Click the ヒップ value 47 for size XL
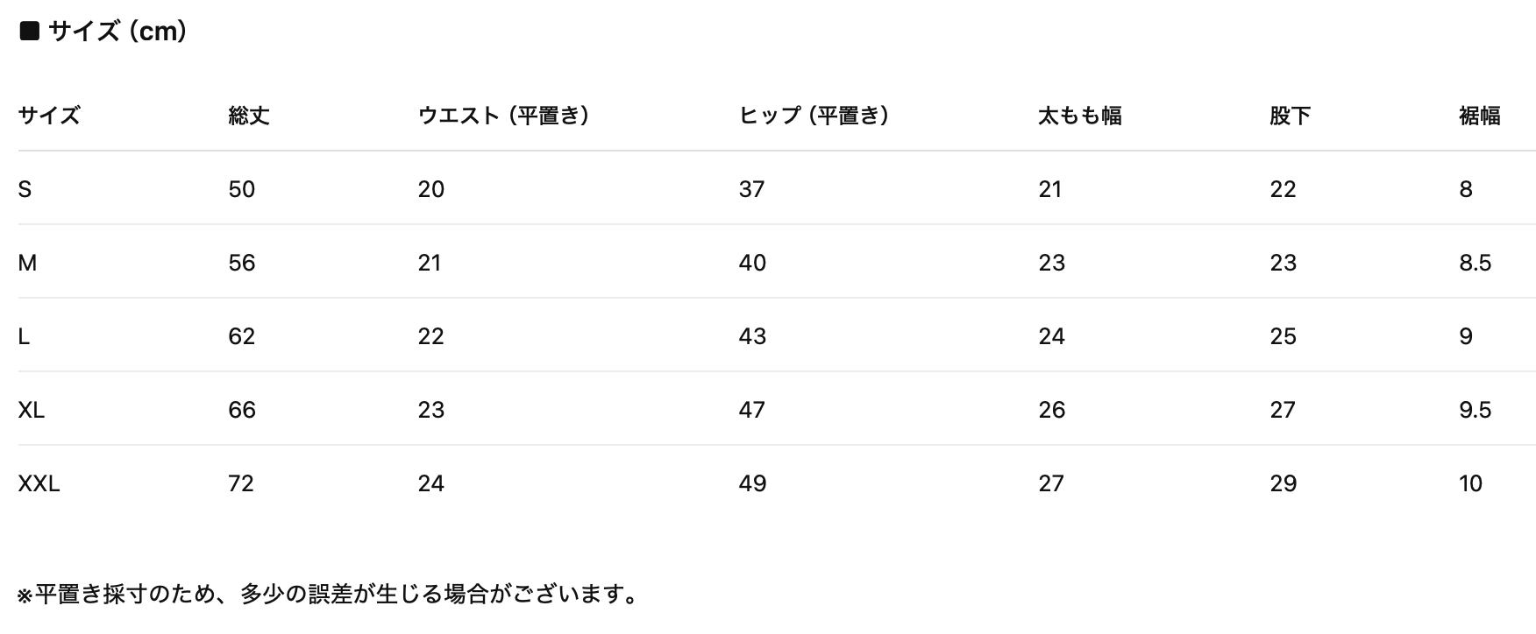1536x634 pixels. [751, 410]
